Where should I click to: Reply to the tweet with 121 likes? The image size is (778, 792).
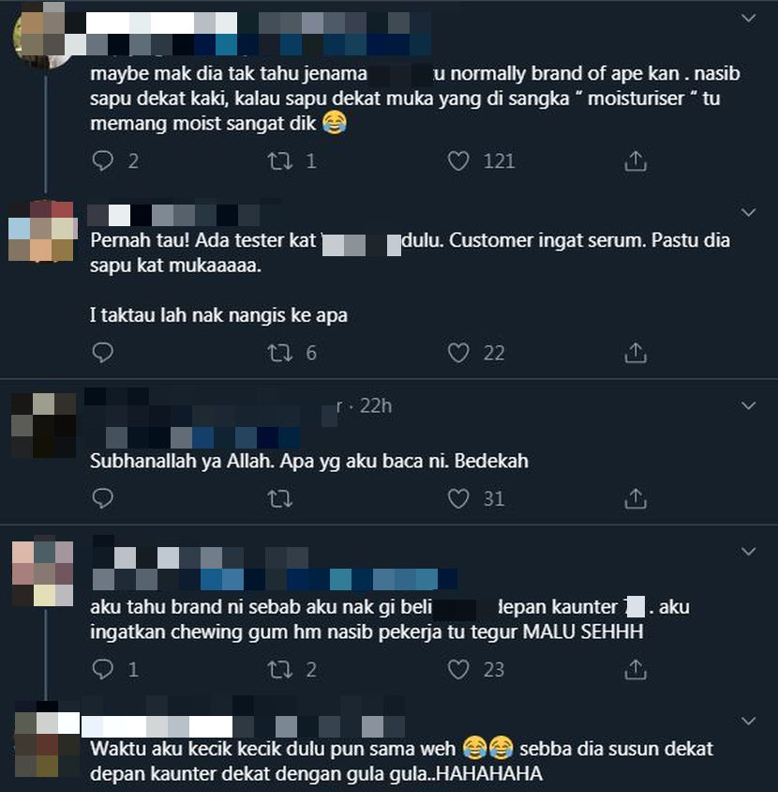(103, 161)
